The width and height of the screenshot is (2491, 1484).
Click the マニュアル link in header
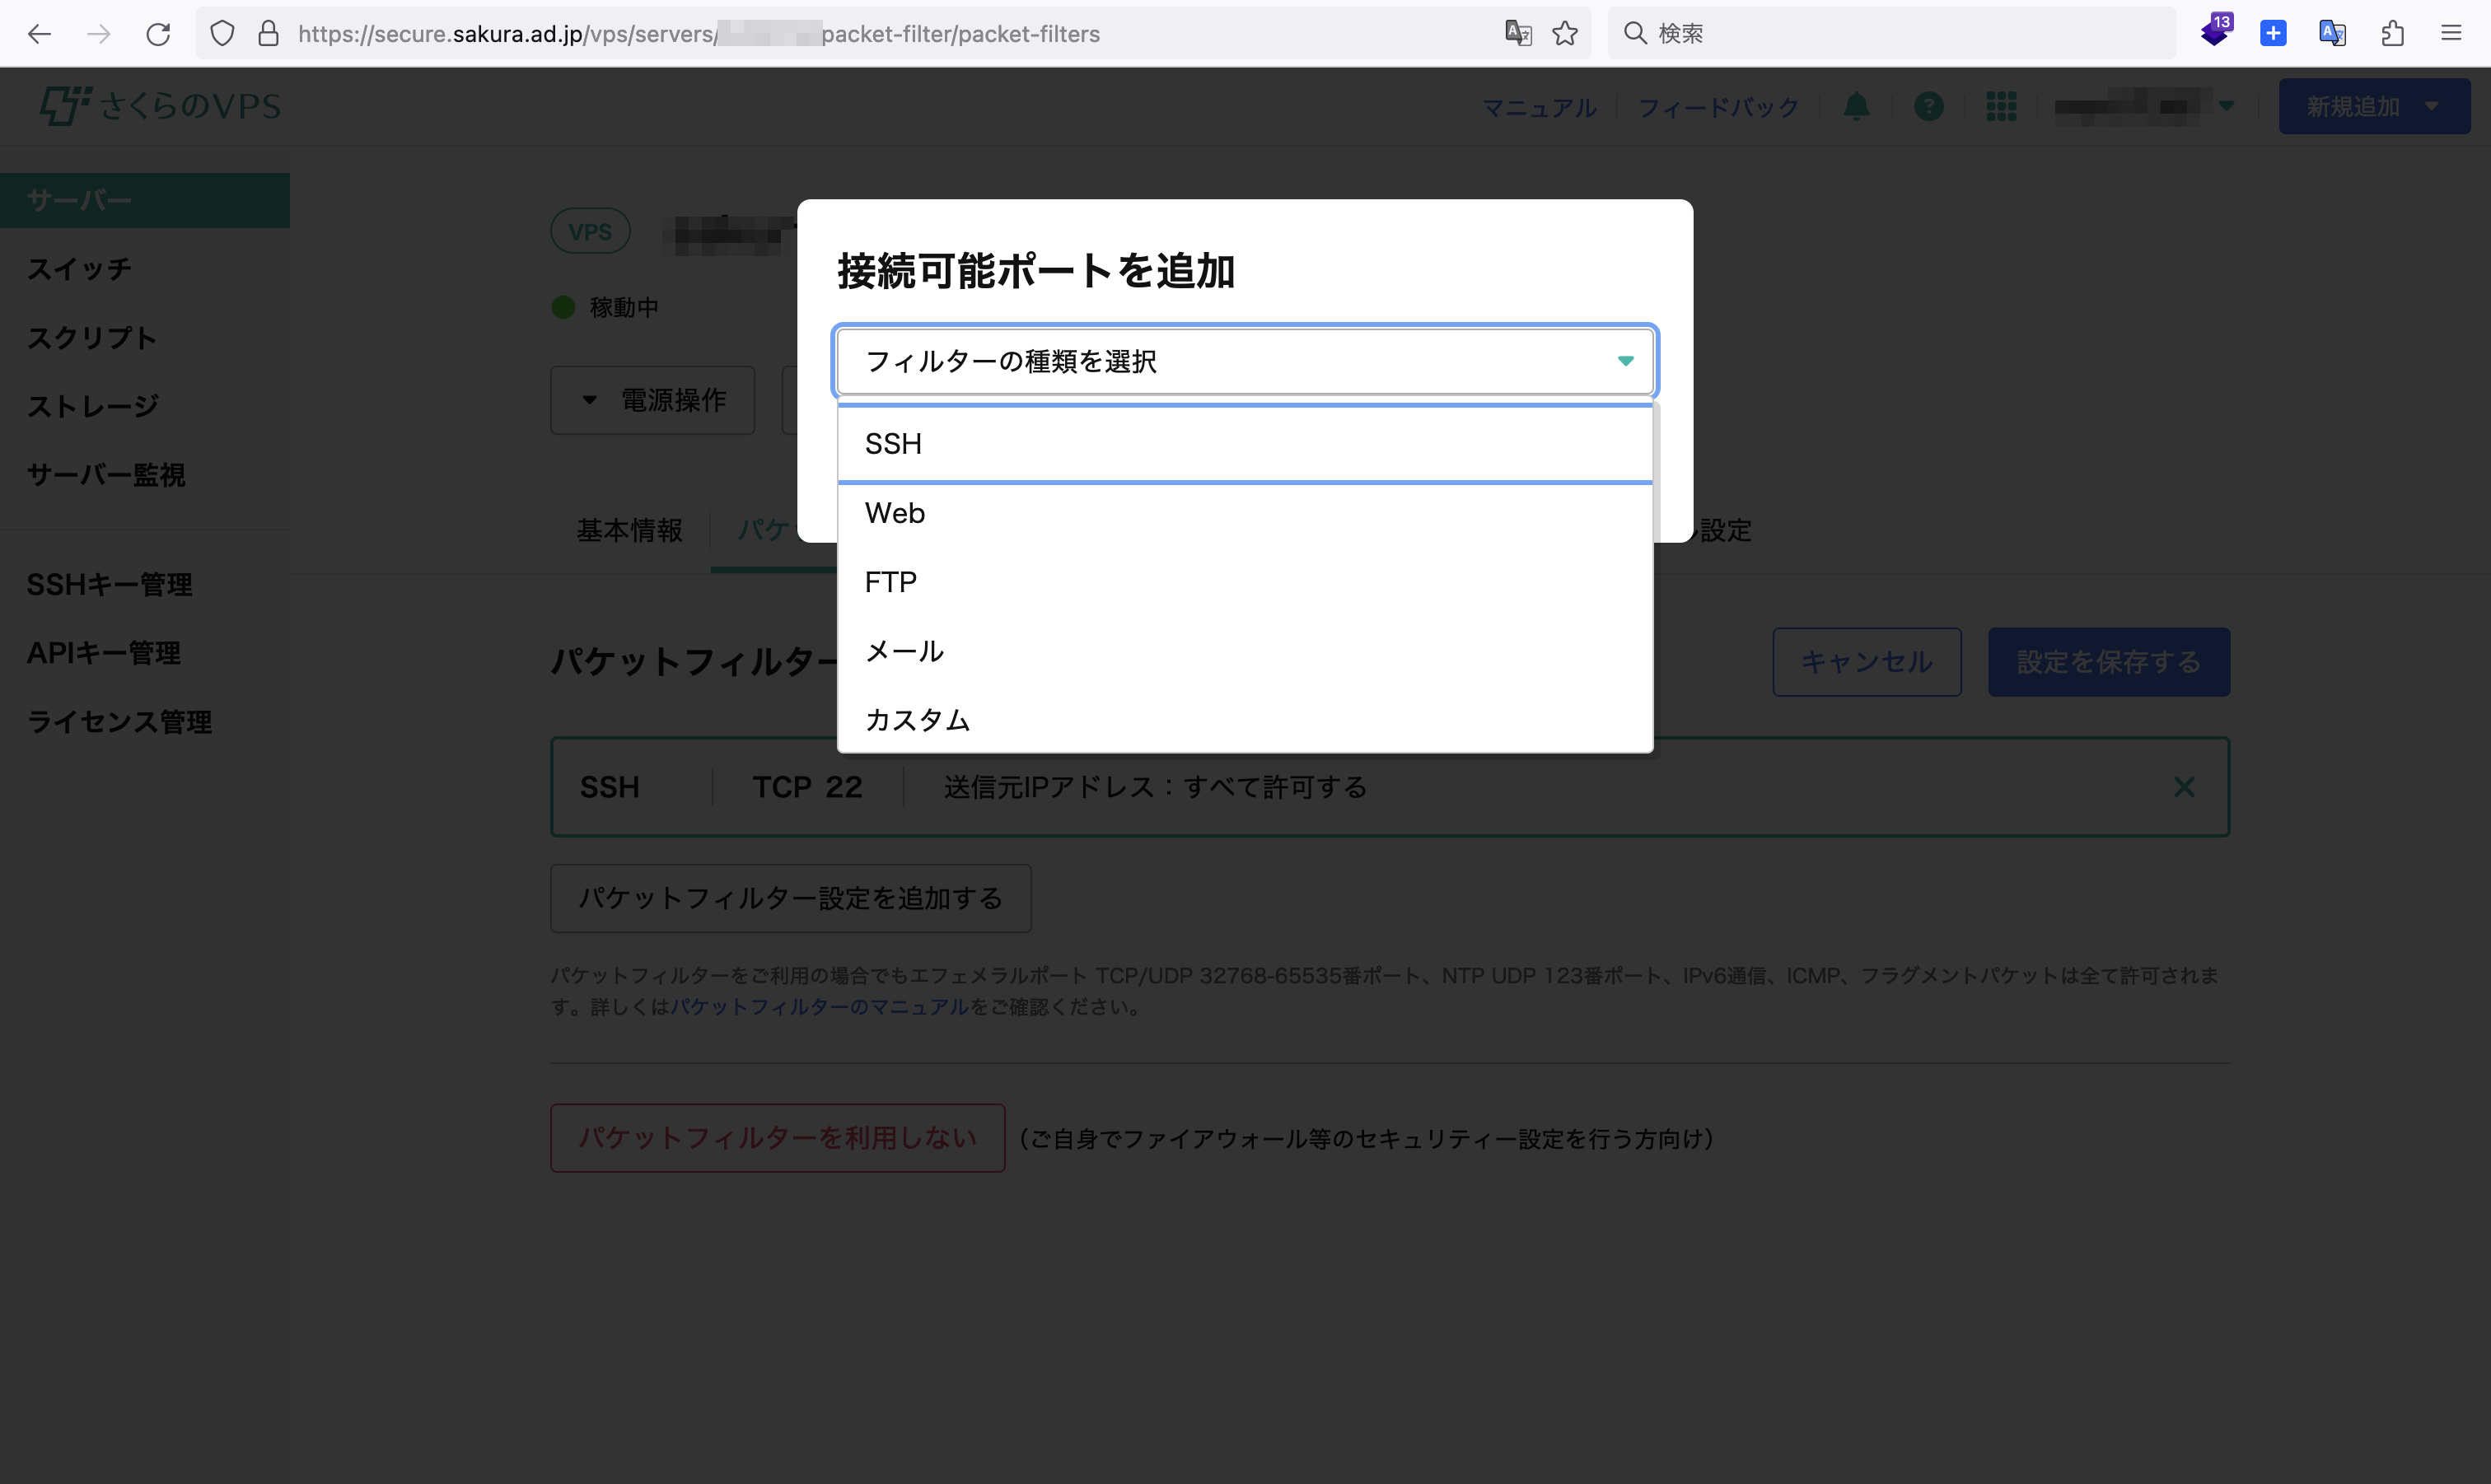coord(1539,107)
